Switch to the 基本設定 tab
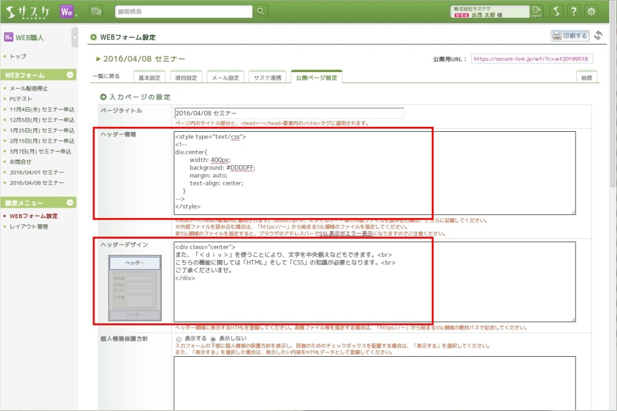The image size is (617, 411). 149,78
